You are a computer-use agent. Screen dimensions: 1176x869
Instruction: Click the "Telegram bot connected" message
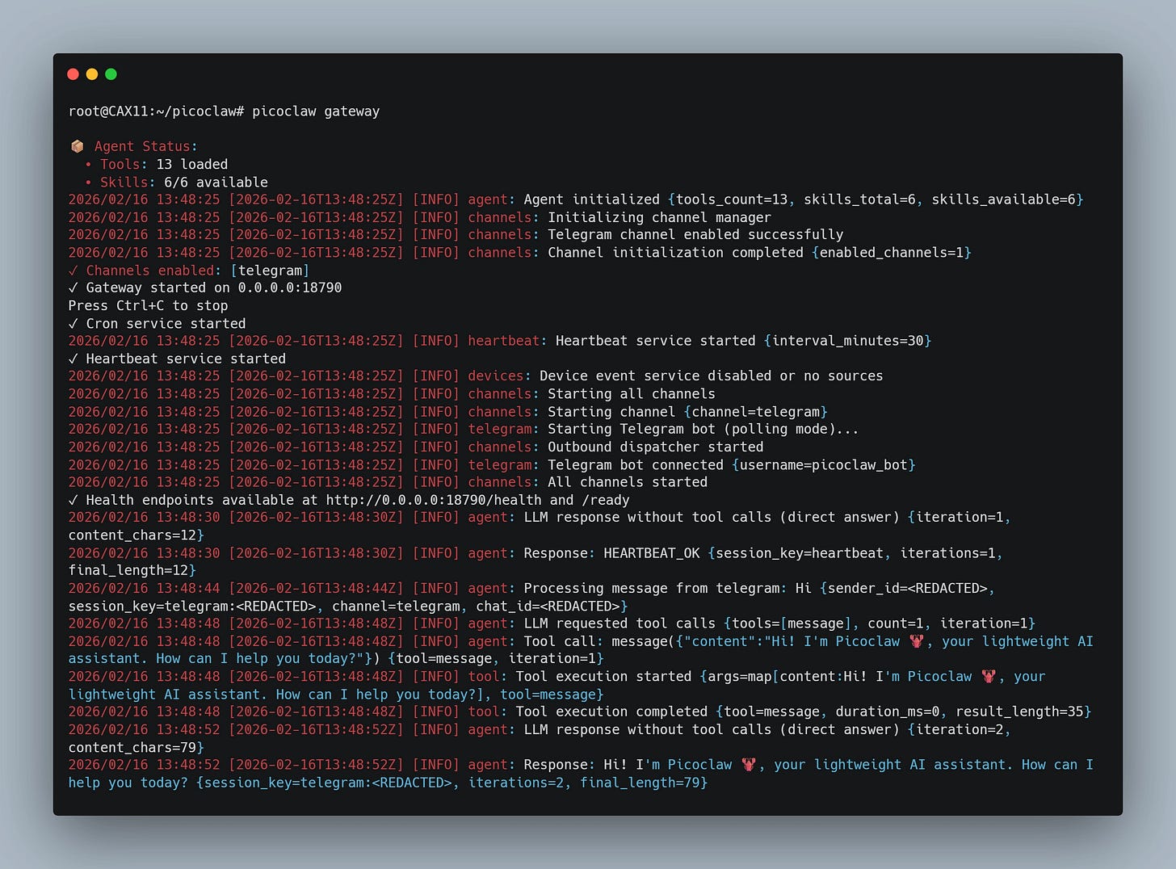636,465
